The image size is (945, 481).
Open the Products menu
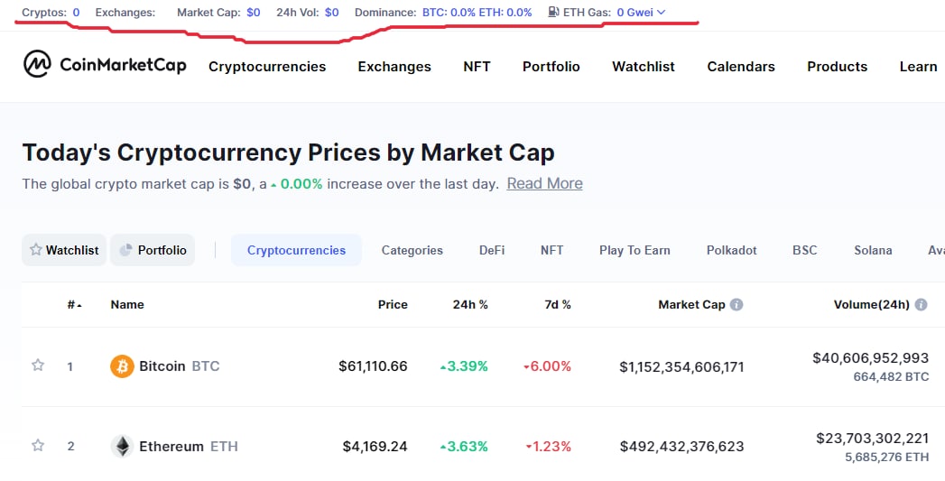click(x=837, y=66)
